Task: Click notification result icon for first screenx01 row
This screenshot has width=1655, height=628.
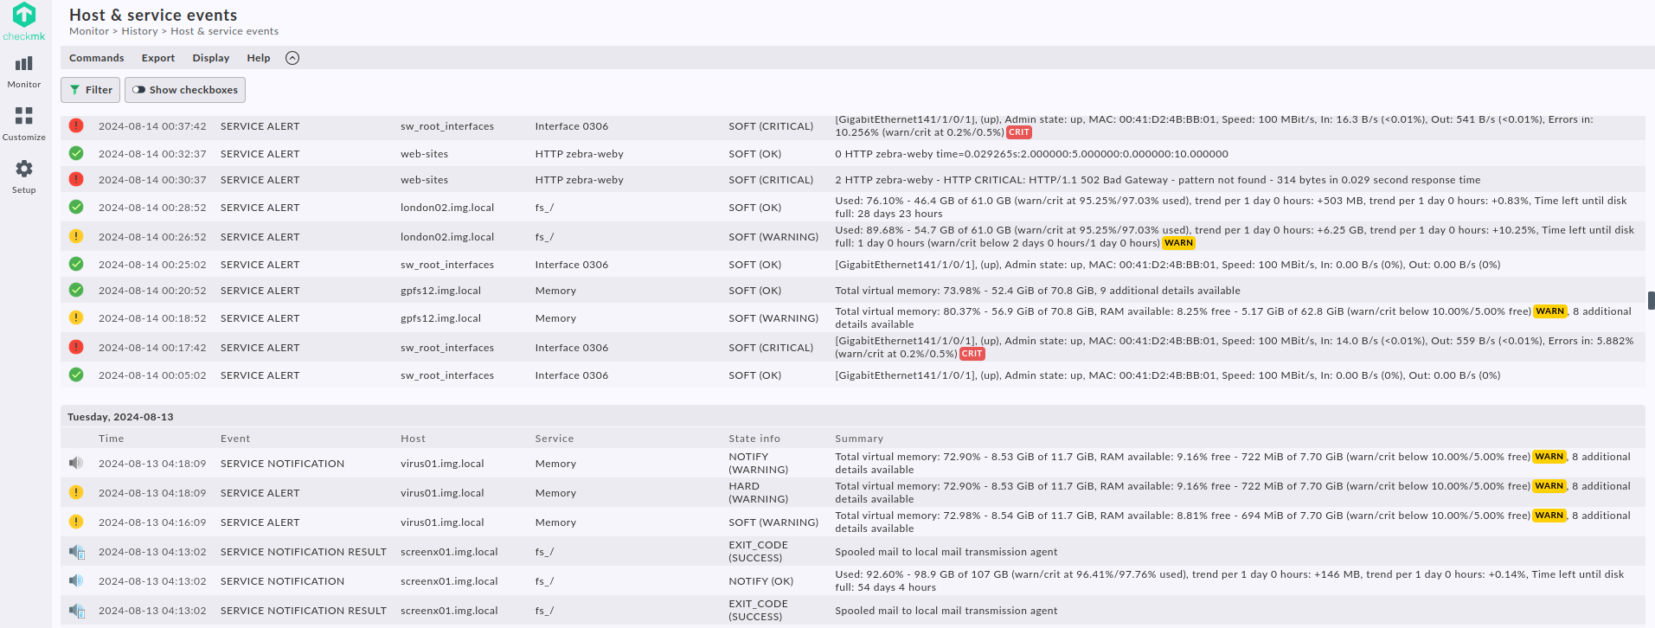Action: click(77, 552)
